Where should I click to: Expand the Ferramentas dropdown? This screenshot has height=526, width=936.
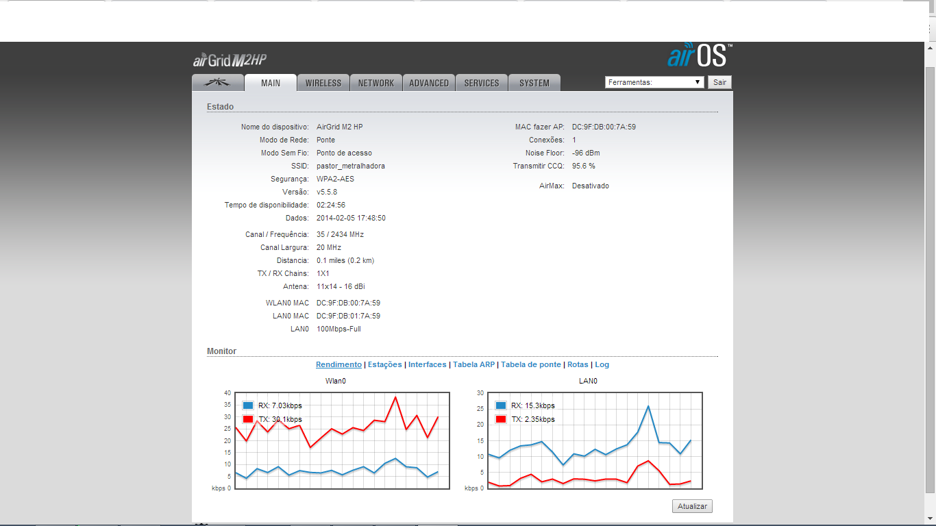coord(654,82)
